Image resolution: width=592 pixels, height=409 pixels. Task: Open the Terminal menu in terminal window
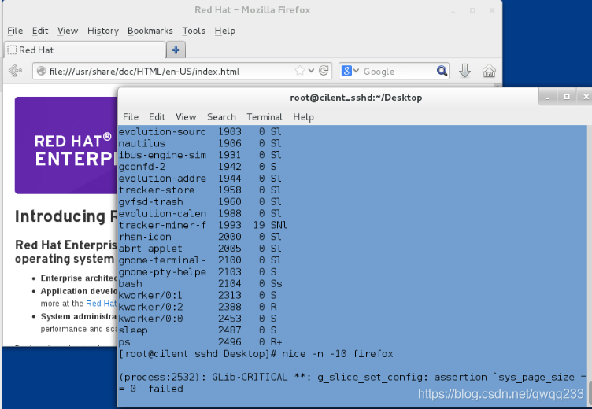tap(265, 117)
